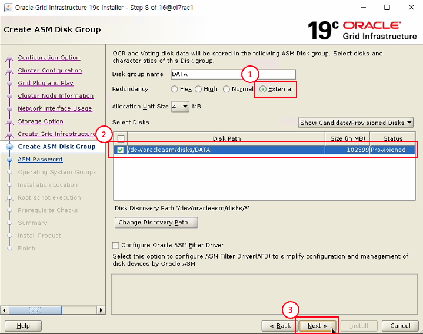
Task: Click Configuration Option step marker icon
Action: coord(10,58)
